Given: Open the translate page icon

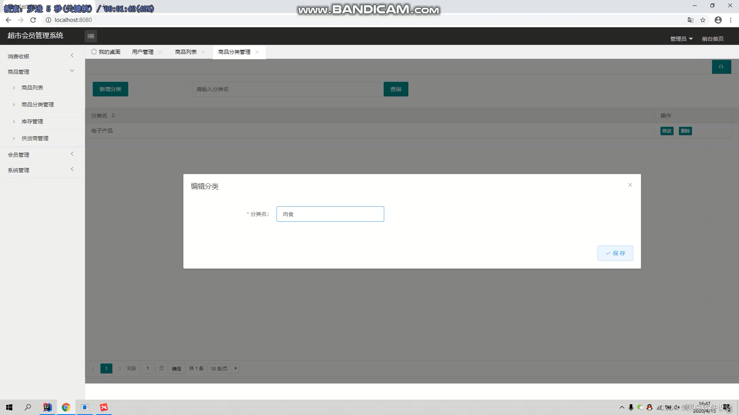Looking at the screenshot, I should (x=691, y=20).
